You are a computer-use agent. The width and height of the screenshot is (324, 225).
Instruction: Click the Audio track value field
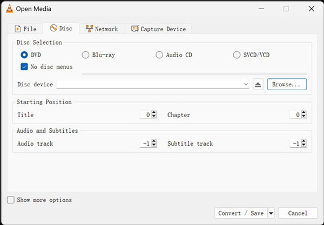click(146, 144)
